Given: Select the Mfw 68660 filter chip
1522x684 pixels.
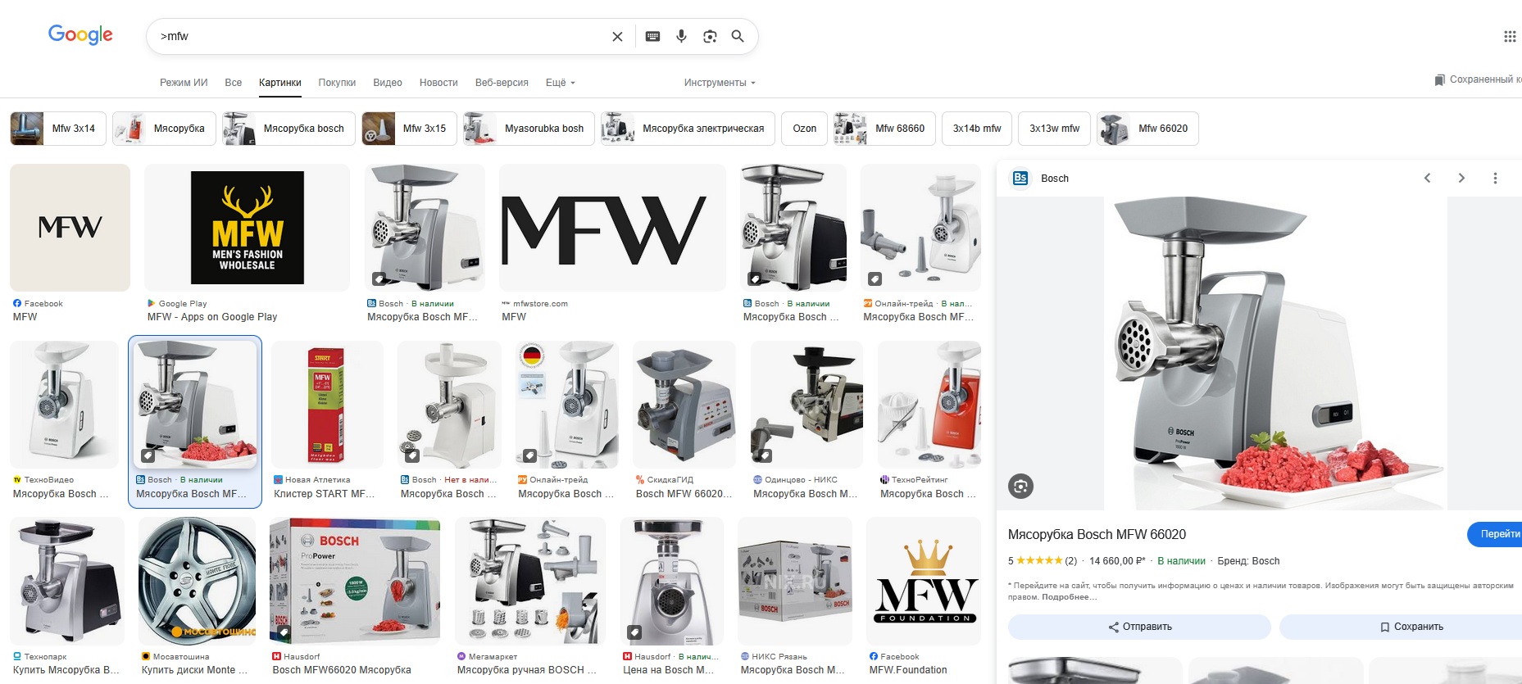Looking at the screenshot, I should tap(884, 129).
